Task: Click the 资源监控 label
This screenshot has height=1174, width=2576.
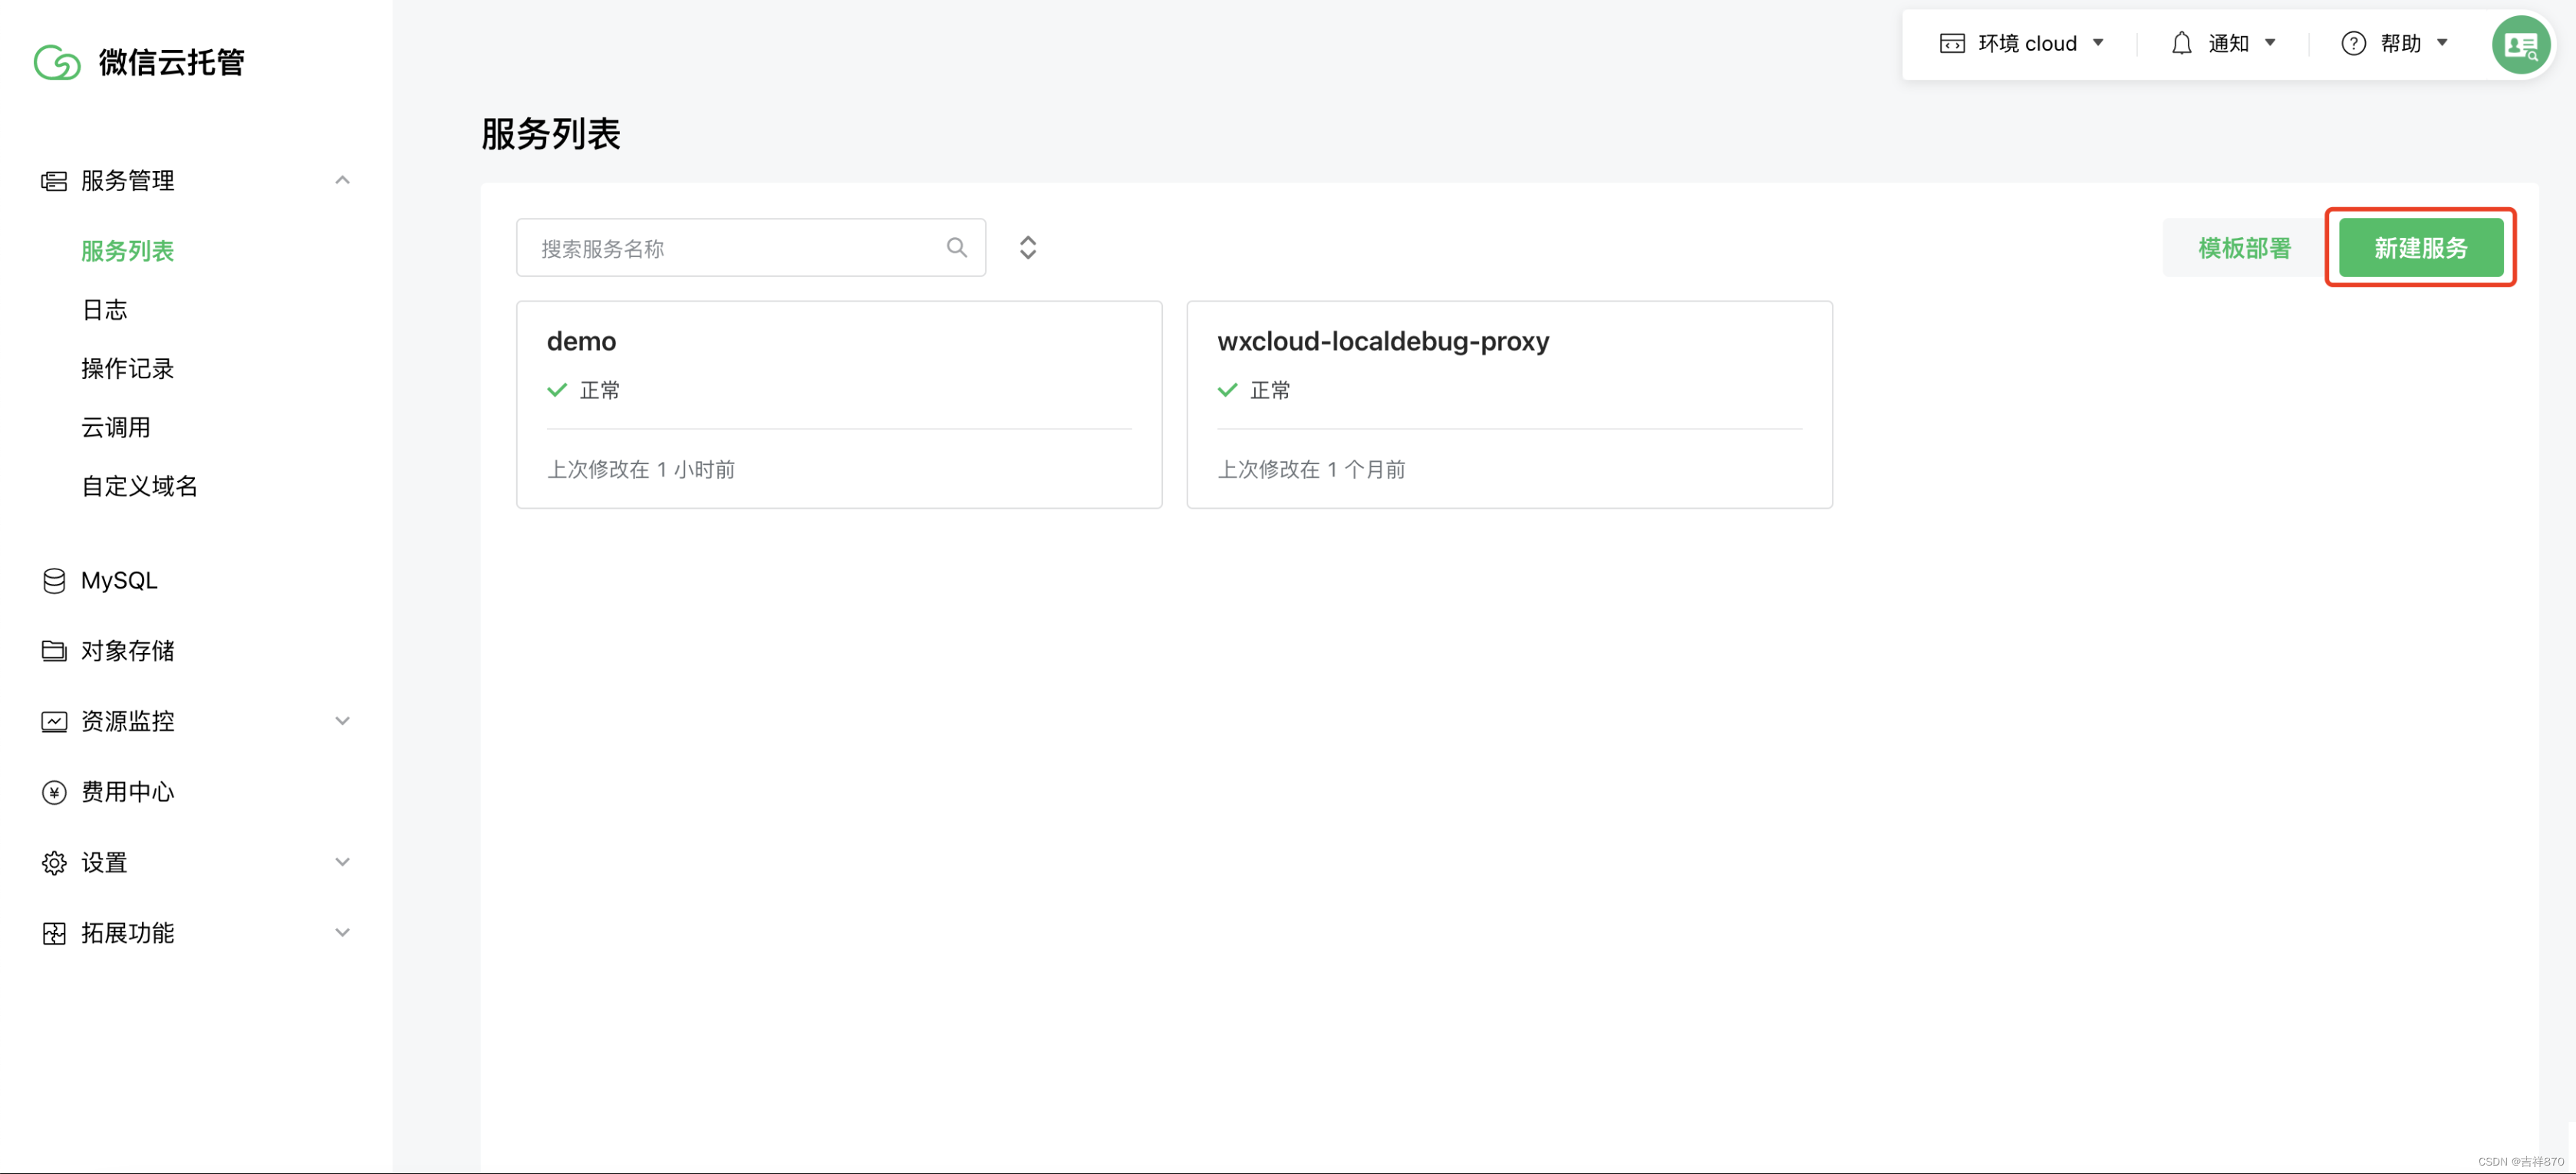Action: coord(128,722)
